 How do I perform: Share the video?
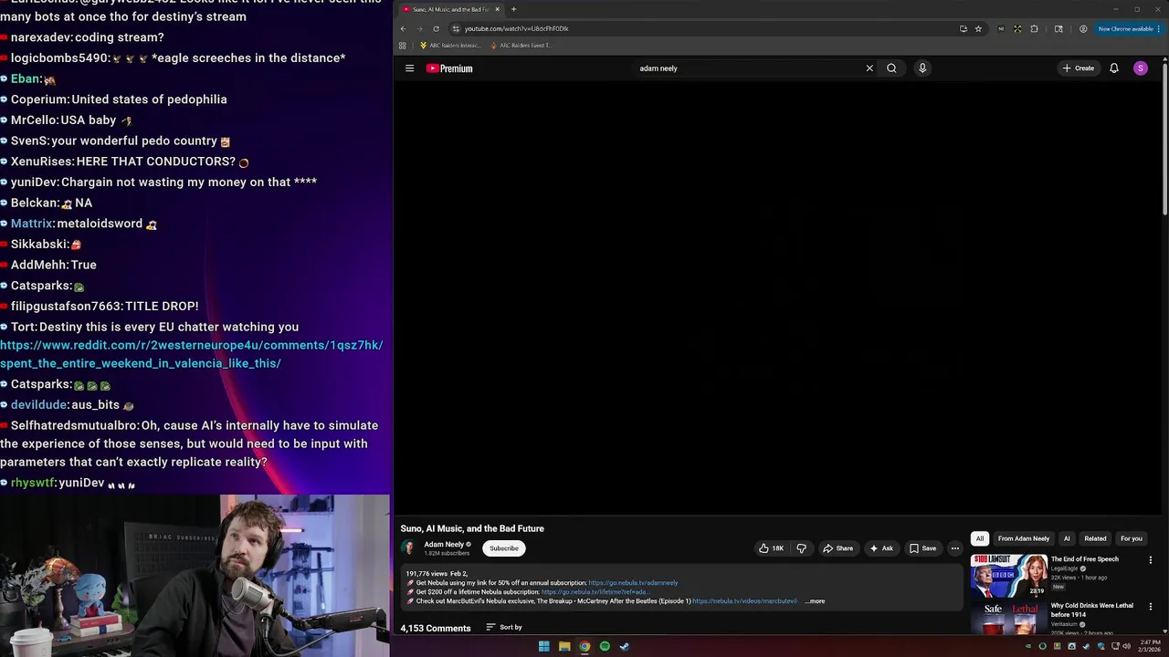pos(837,548)
